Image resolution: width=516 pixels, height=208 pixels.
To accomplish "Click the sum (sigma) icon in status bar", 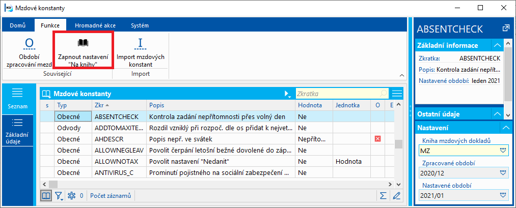I will tap(383, 195).
